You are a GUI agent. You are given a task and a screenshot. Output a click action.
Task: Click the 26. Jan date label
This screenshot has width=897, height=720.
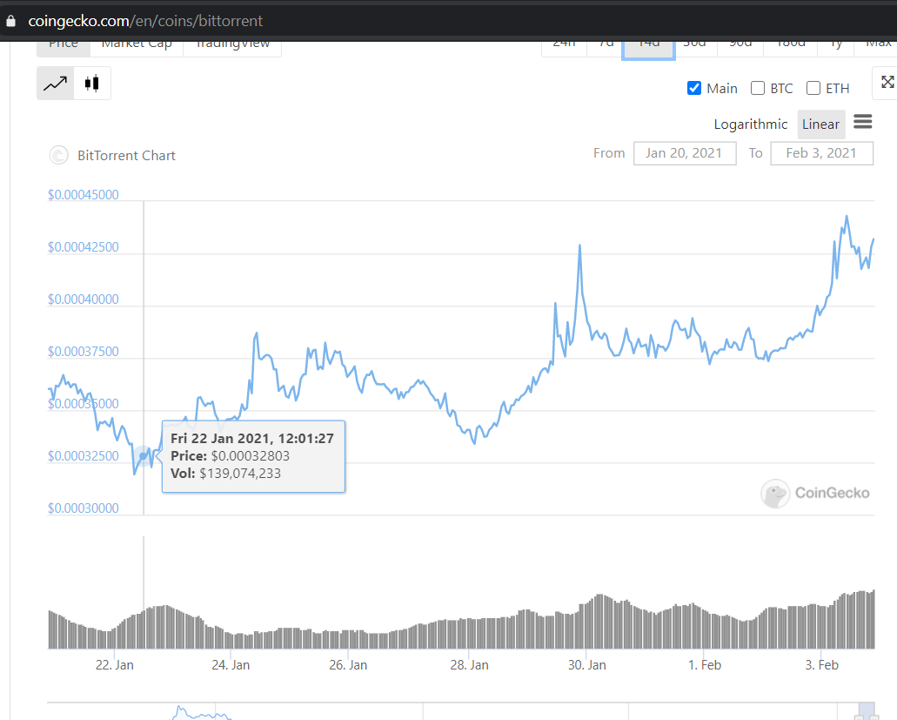(348, 665)
